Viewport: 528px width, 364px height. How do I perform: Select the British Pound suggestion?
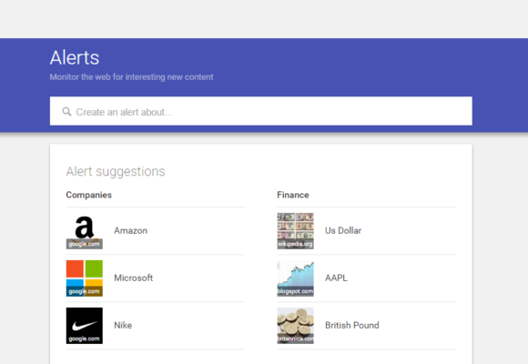click(x=366, y=326)
